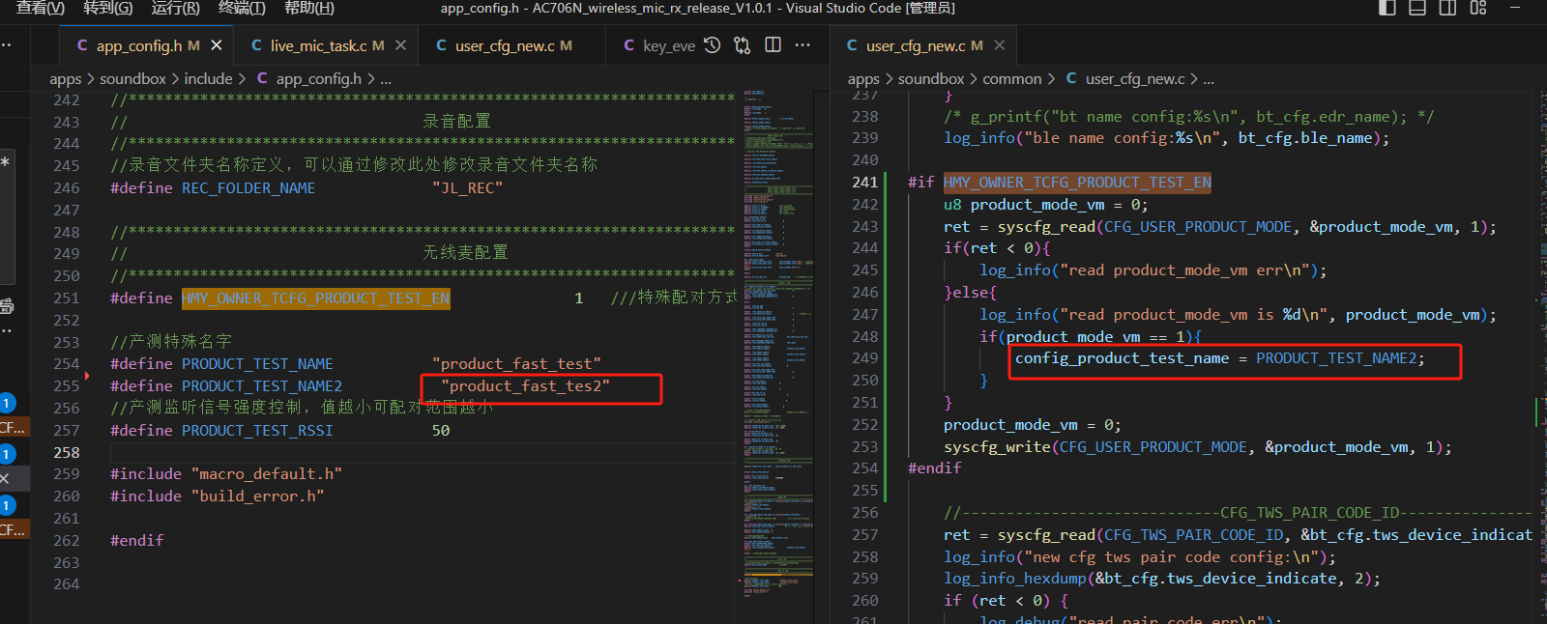Click the right editor overview ruler scrollbar
The image size is (1547, 624).
(1540, 356)
